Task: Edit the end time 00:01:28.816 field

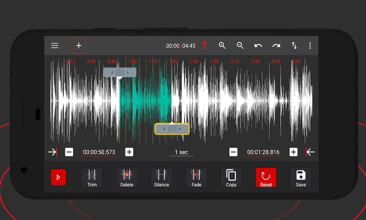Action: tap(263, 152)
